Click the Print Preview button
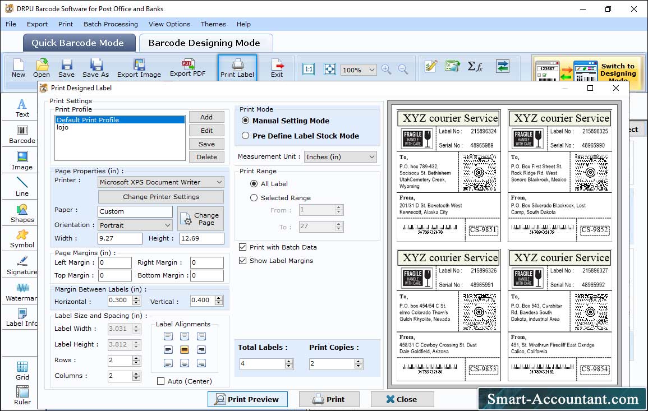This screenshot has width=648, height=411. coord(247,399)
